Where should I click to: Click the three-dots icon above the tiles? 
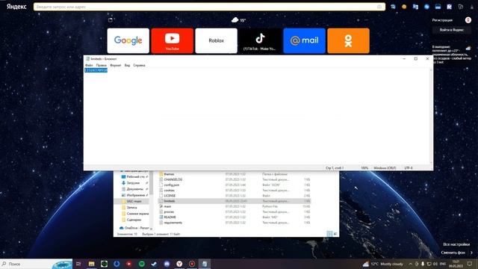point(366,20)
